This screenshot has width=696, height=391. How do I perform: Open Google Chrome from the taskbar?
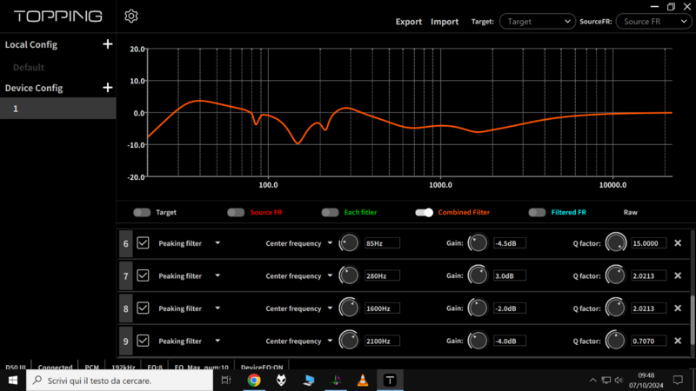254,381
